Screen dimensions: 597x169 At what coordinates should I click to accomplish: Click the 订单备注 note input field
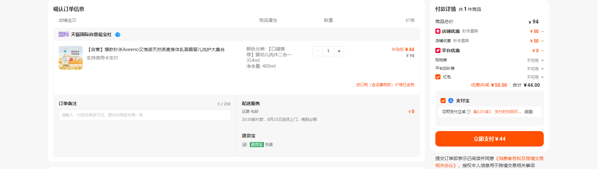[x=145, y=115]
